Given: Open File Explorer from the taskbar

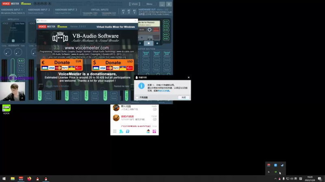Looking at the screenshot, I should [13, 178].
